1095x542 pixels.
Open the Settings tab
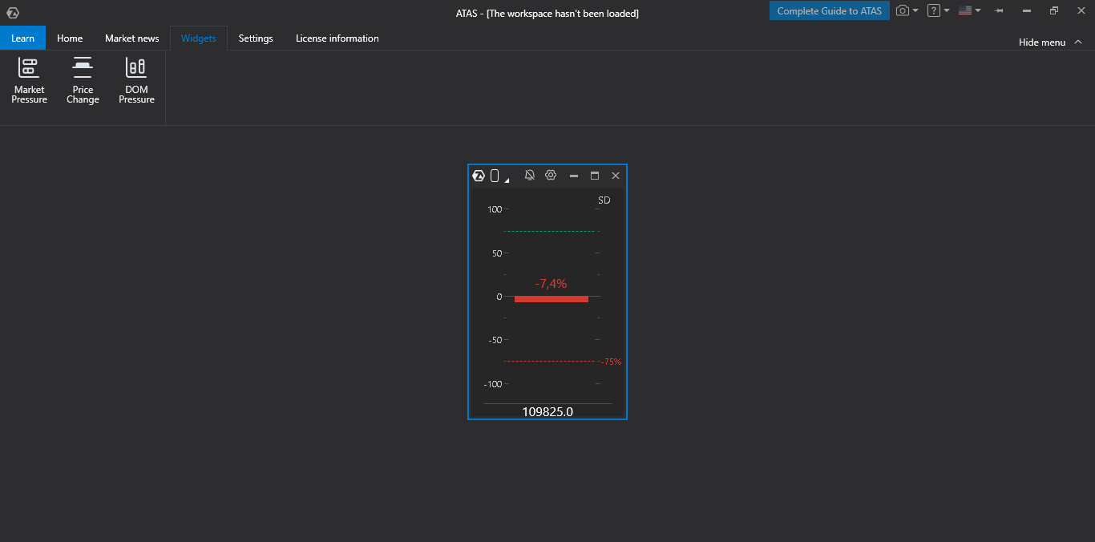tap(256, 38)
